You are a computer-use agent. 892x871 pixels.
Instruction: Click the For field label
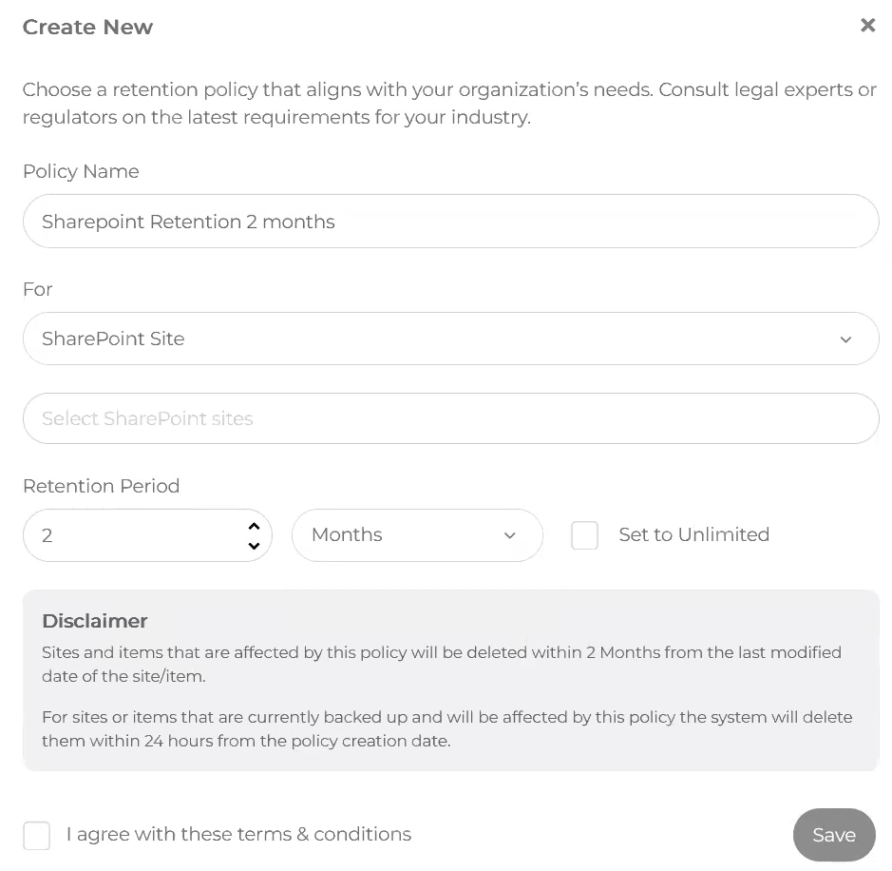37,289
